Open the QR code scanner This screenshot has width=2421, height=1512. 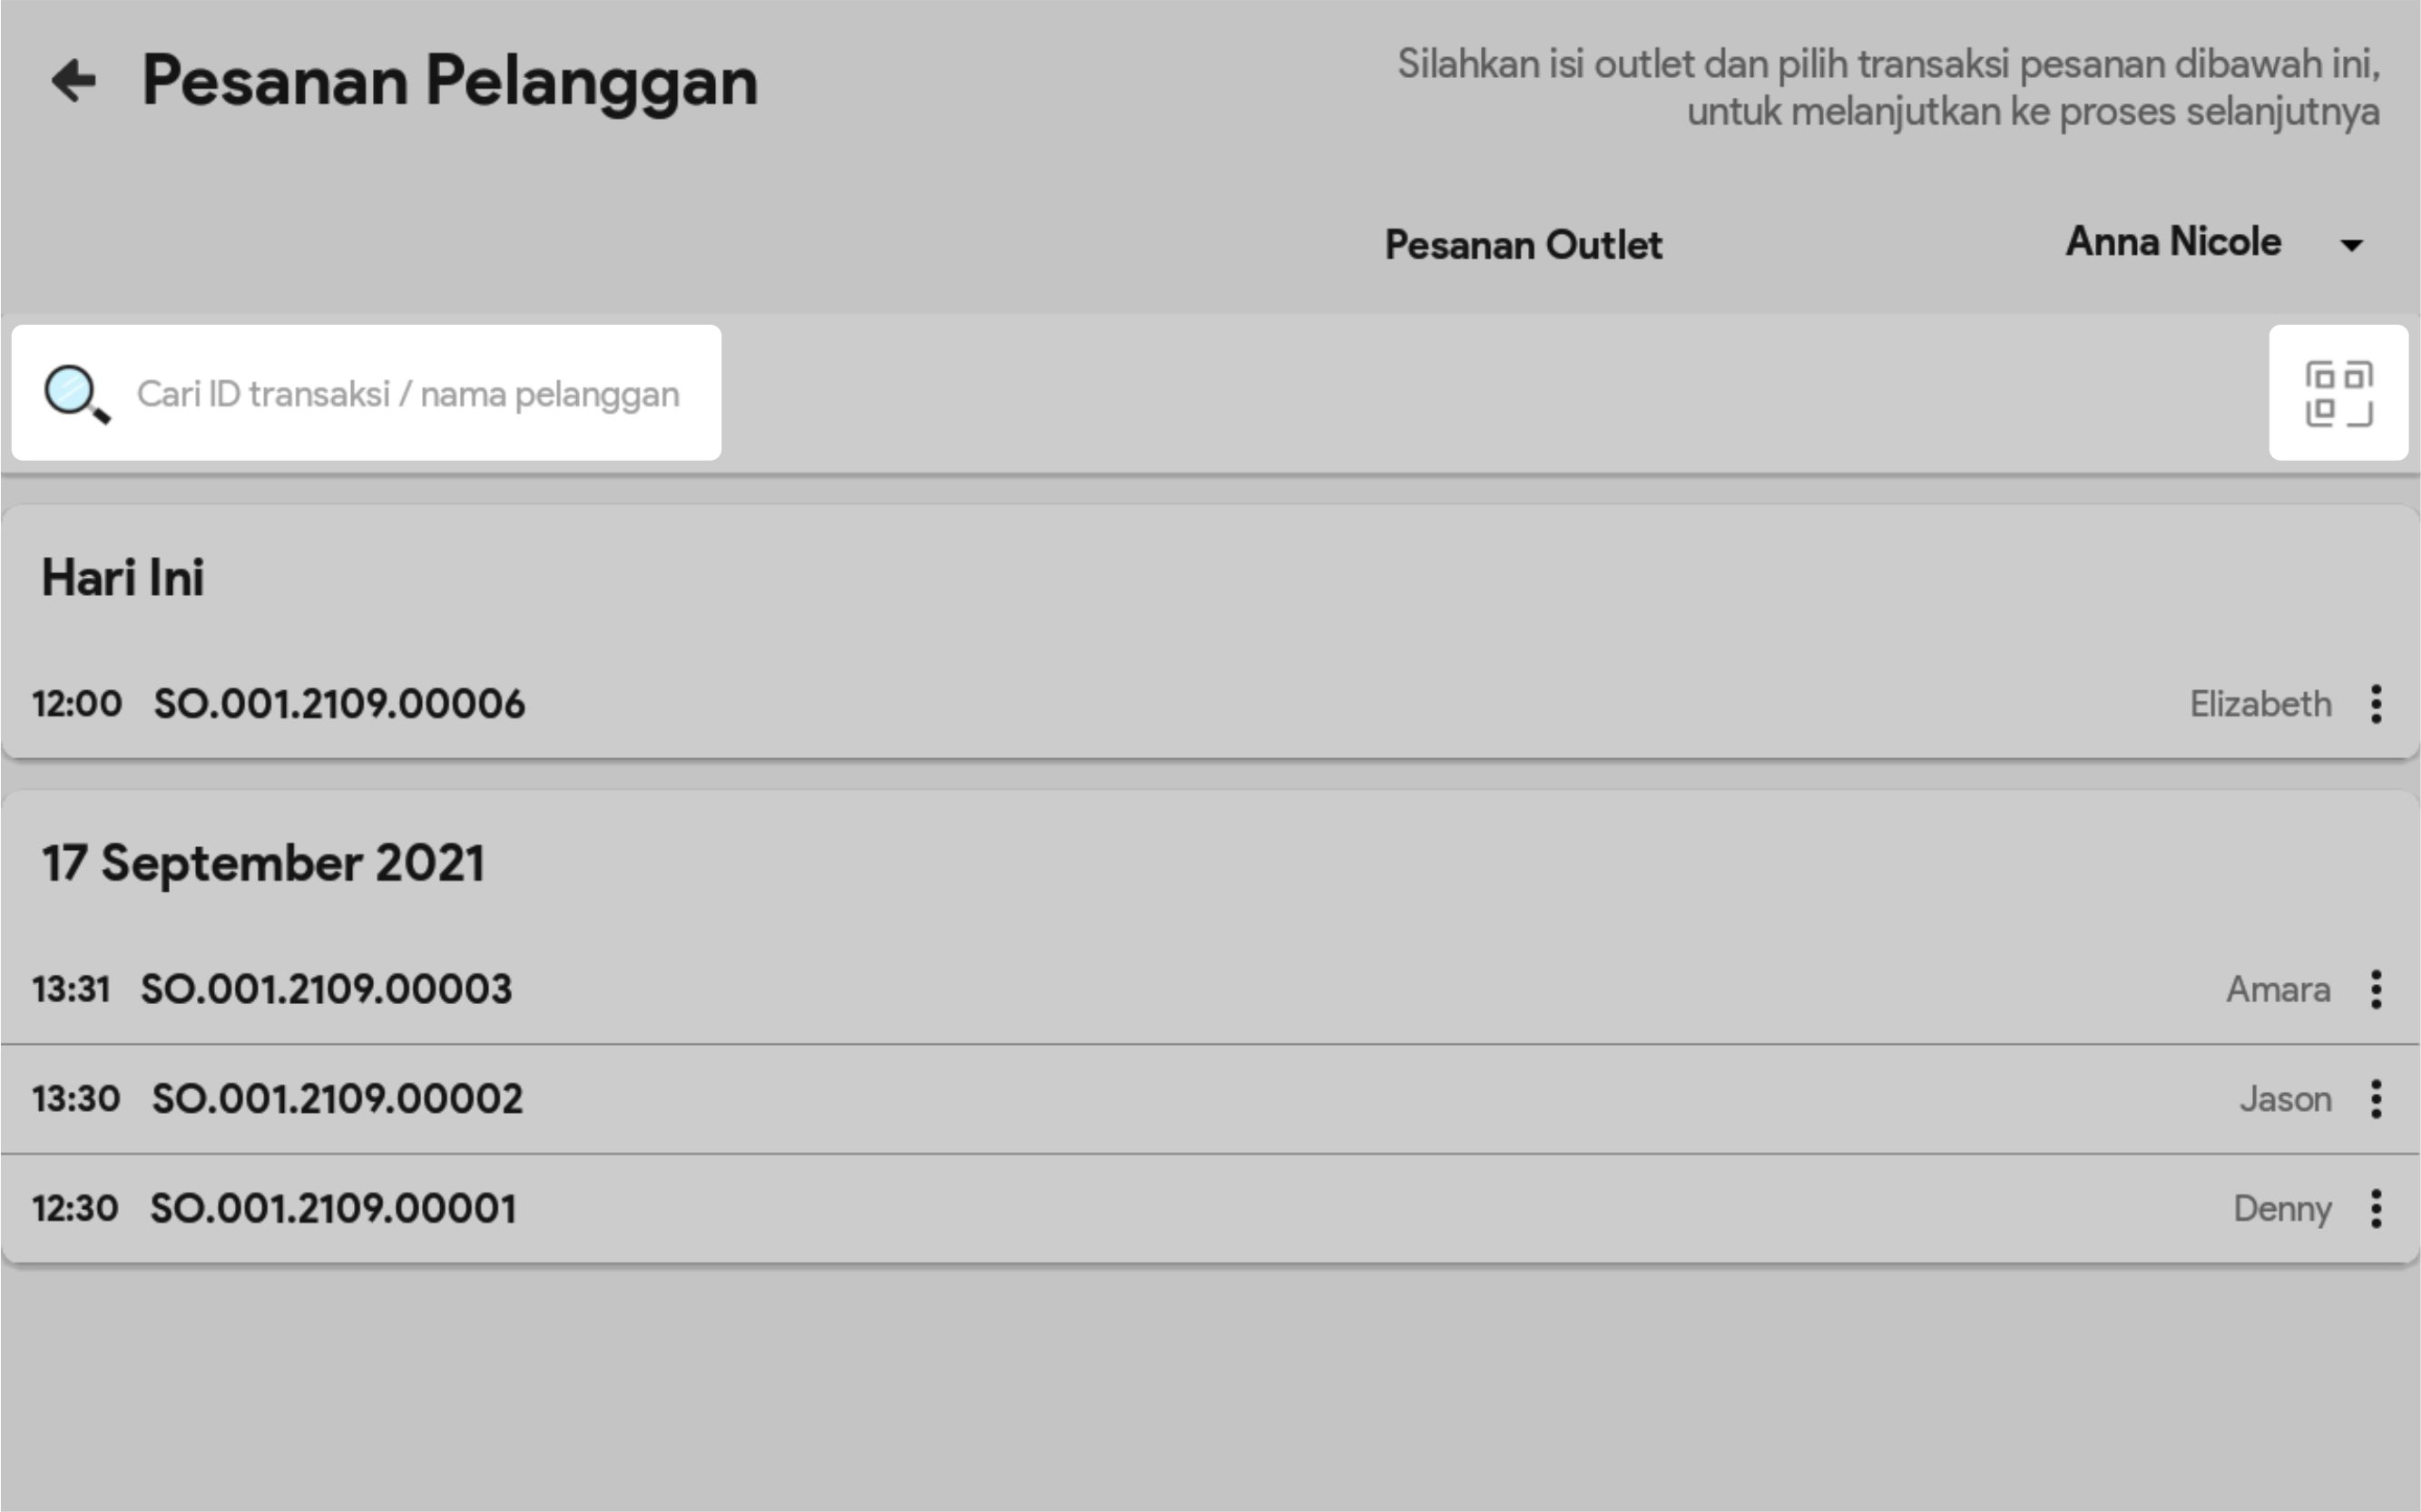[2338, 393]
